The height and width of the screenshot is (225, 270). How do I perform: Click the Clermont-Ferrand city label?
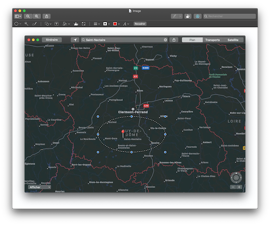133,112
